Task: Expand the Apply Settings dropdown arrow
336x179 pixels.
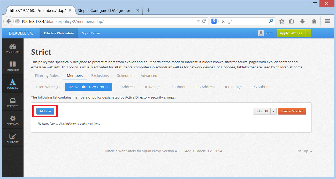Action: (308, 33)
